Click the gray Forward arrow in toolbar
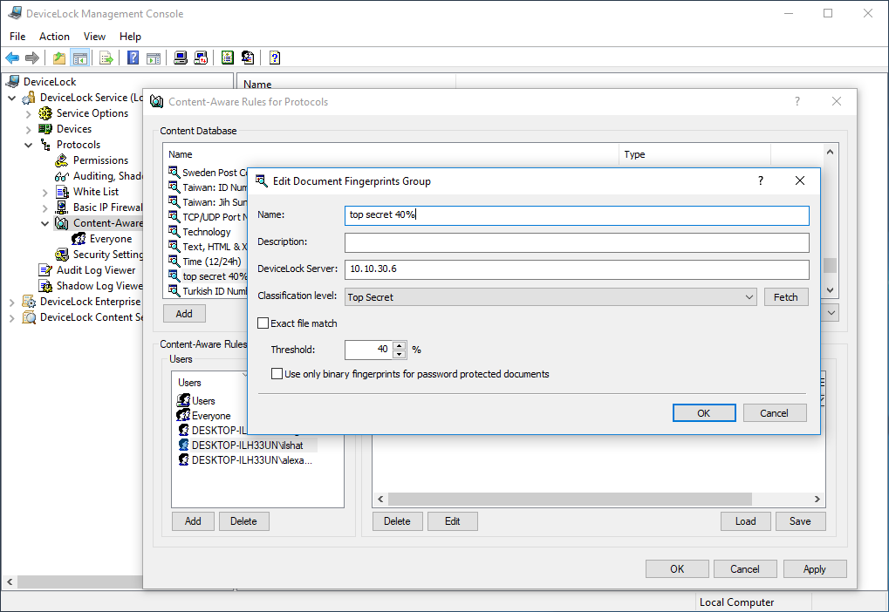 click(32, 58)
